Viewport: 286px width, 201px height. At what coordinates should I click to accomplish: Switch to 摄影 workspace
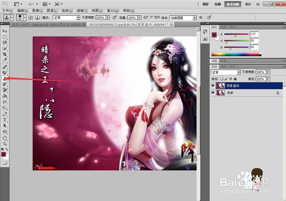(x=206, y=4)
